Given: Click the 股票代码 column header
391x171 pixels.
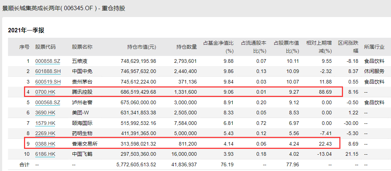Looking at the screenshot, I should (x=45, y=47).
